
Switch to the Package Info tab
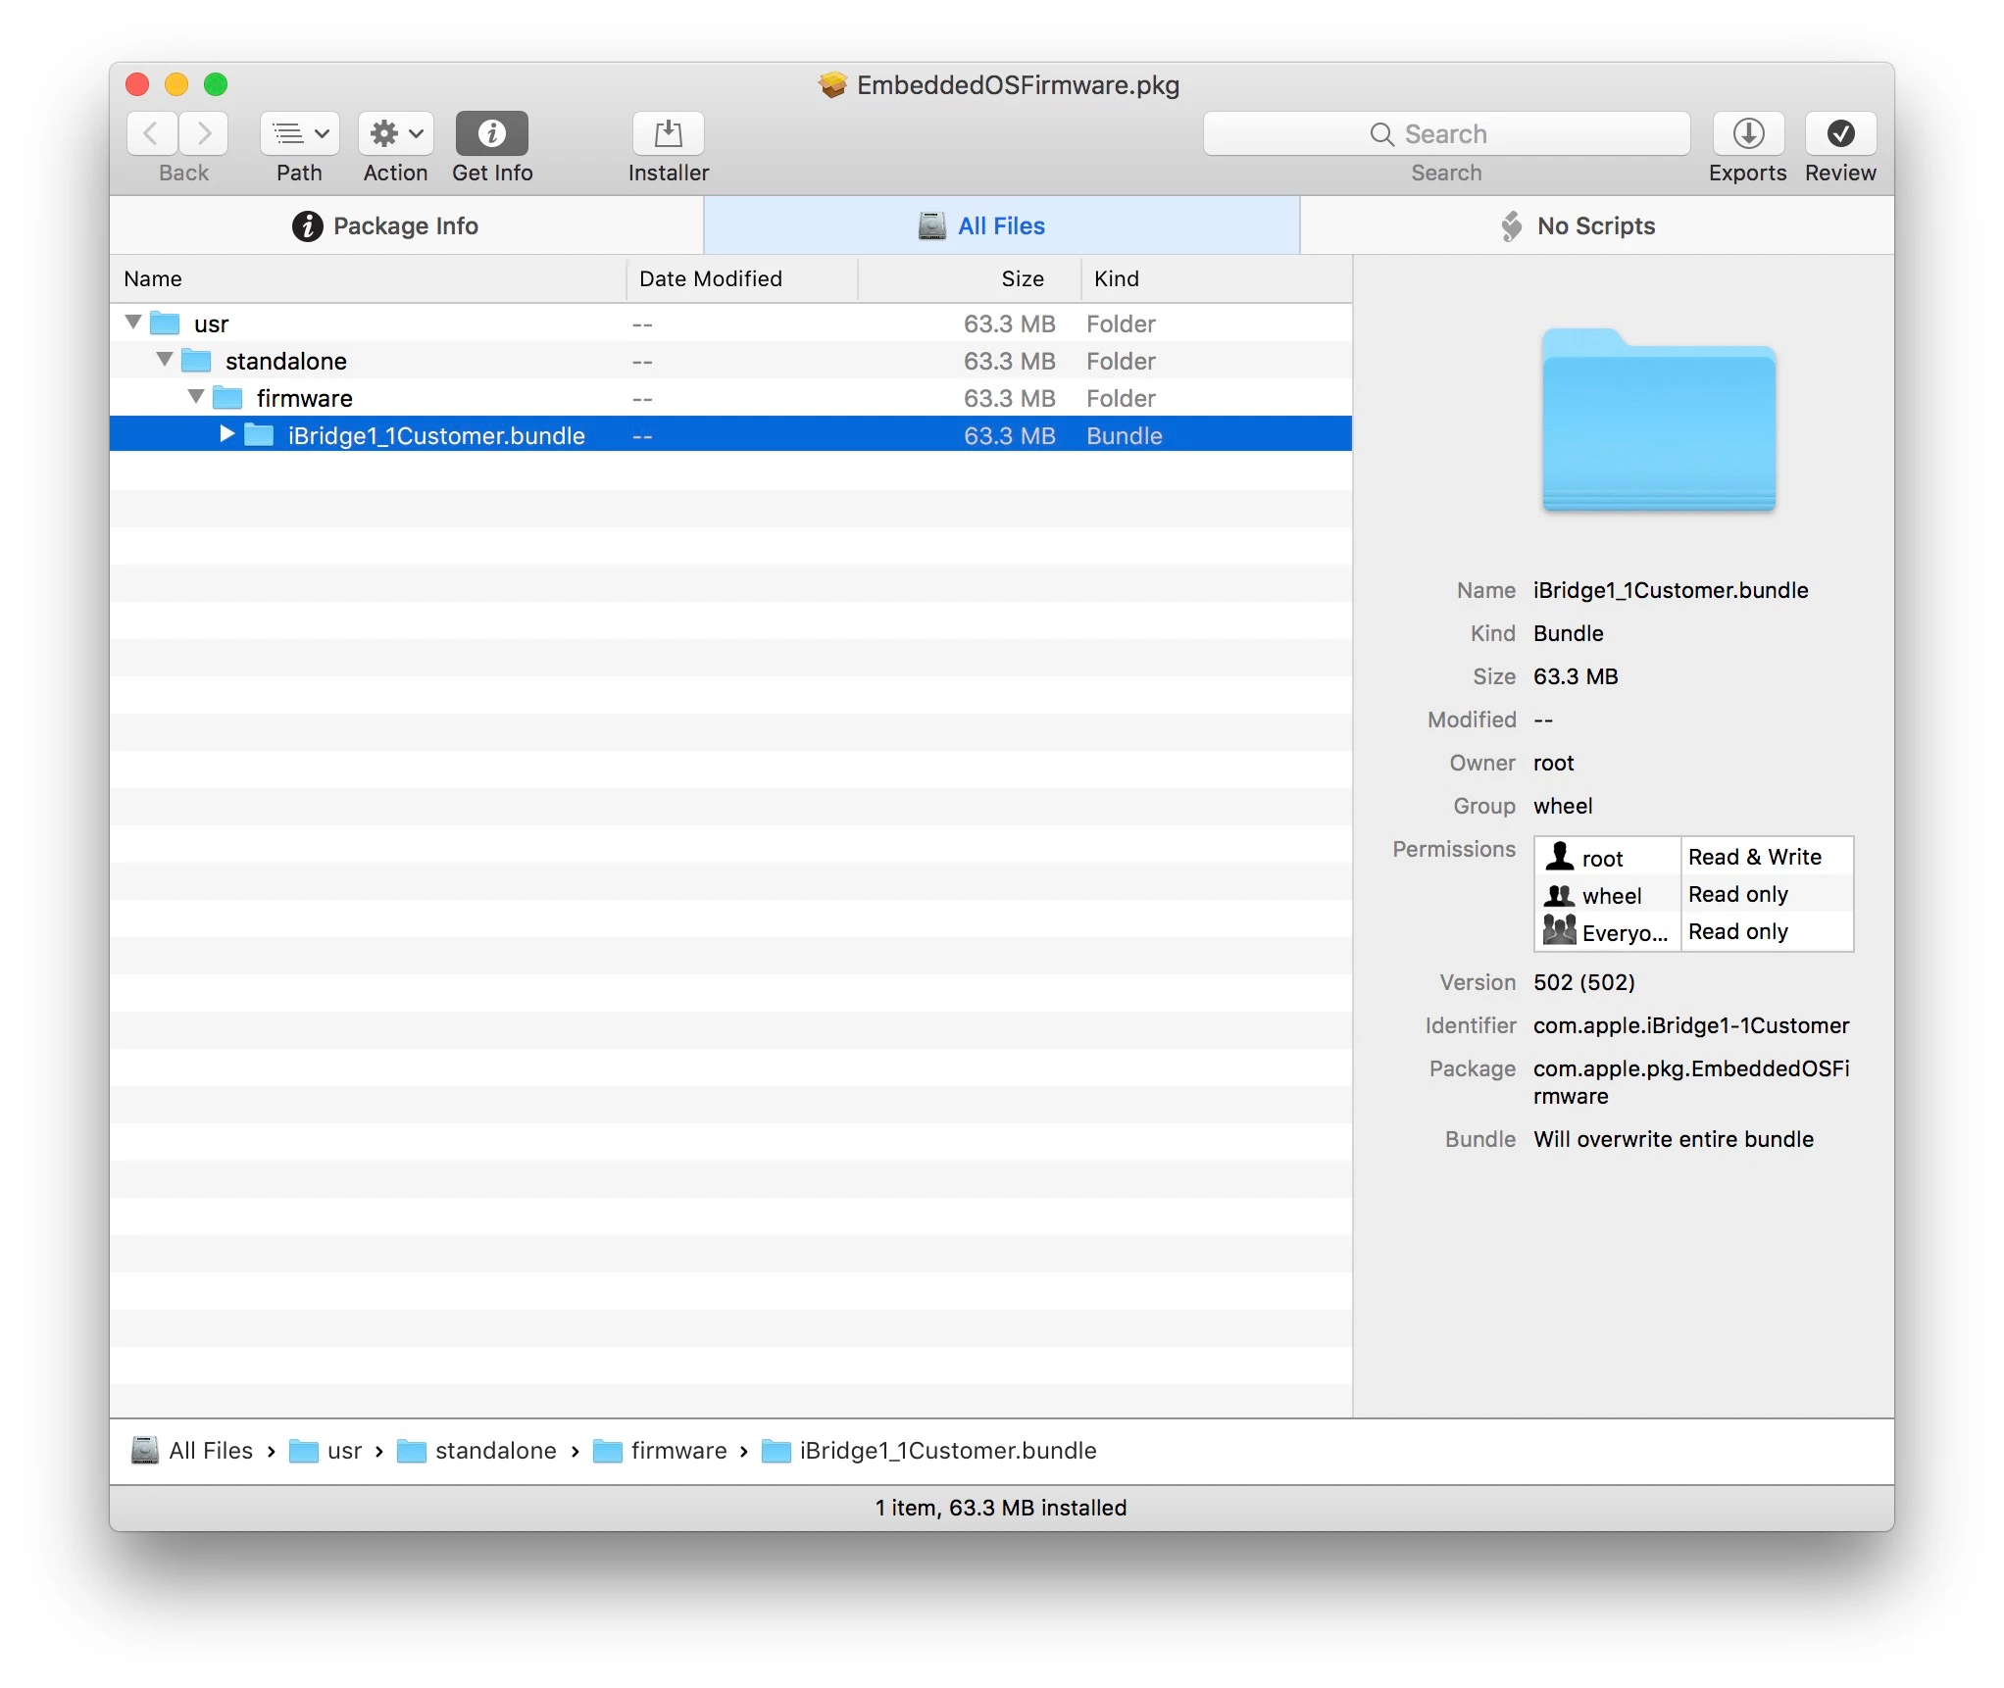pyautogui.click(x=406, y=225)
